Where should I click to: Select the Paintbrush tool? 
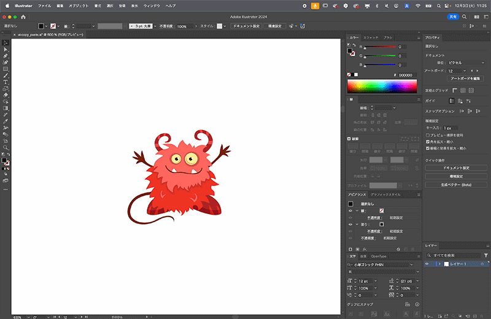tap(6, 75)
